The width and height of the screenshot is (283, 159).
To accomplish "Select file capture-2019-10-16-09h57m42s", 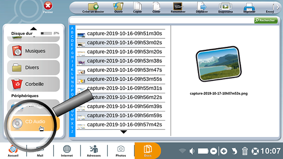I will [121, 125].
